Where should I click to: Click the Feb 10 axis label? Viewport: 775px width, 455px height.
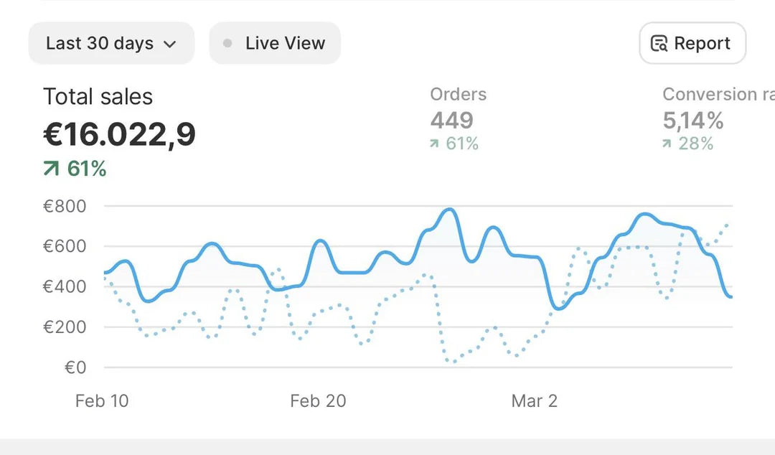click(x=102, y=401)
